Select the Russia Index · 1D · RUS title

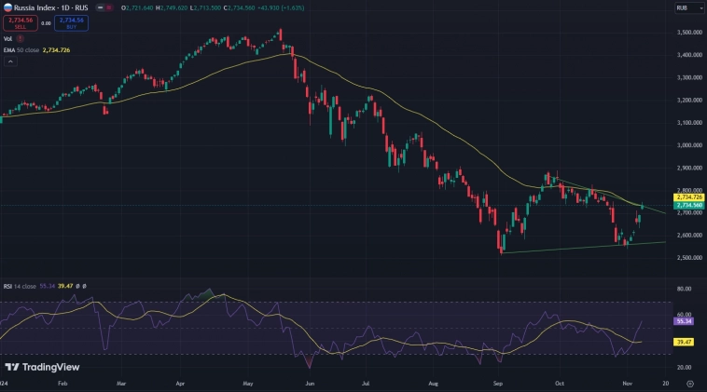coord(50,7)
